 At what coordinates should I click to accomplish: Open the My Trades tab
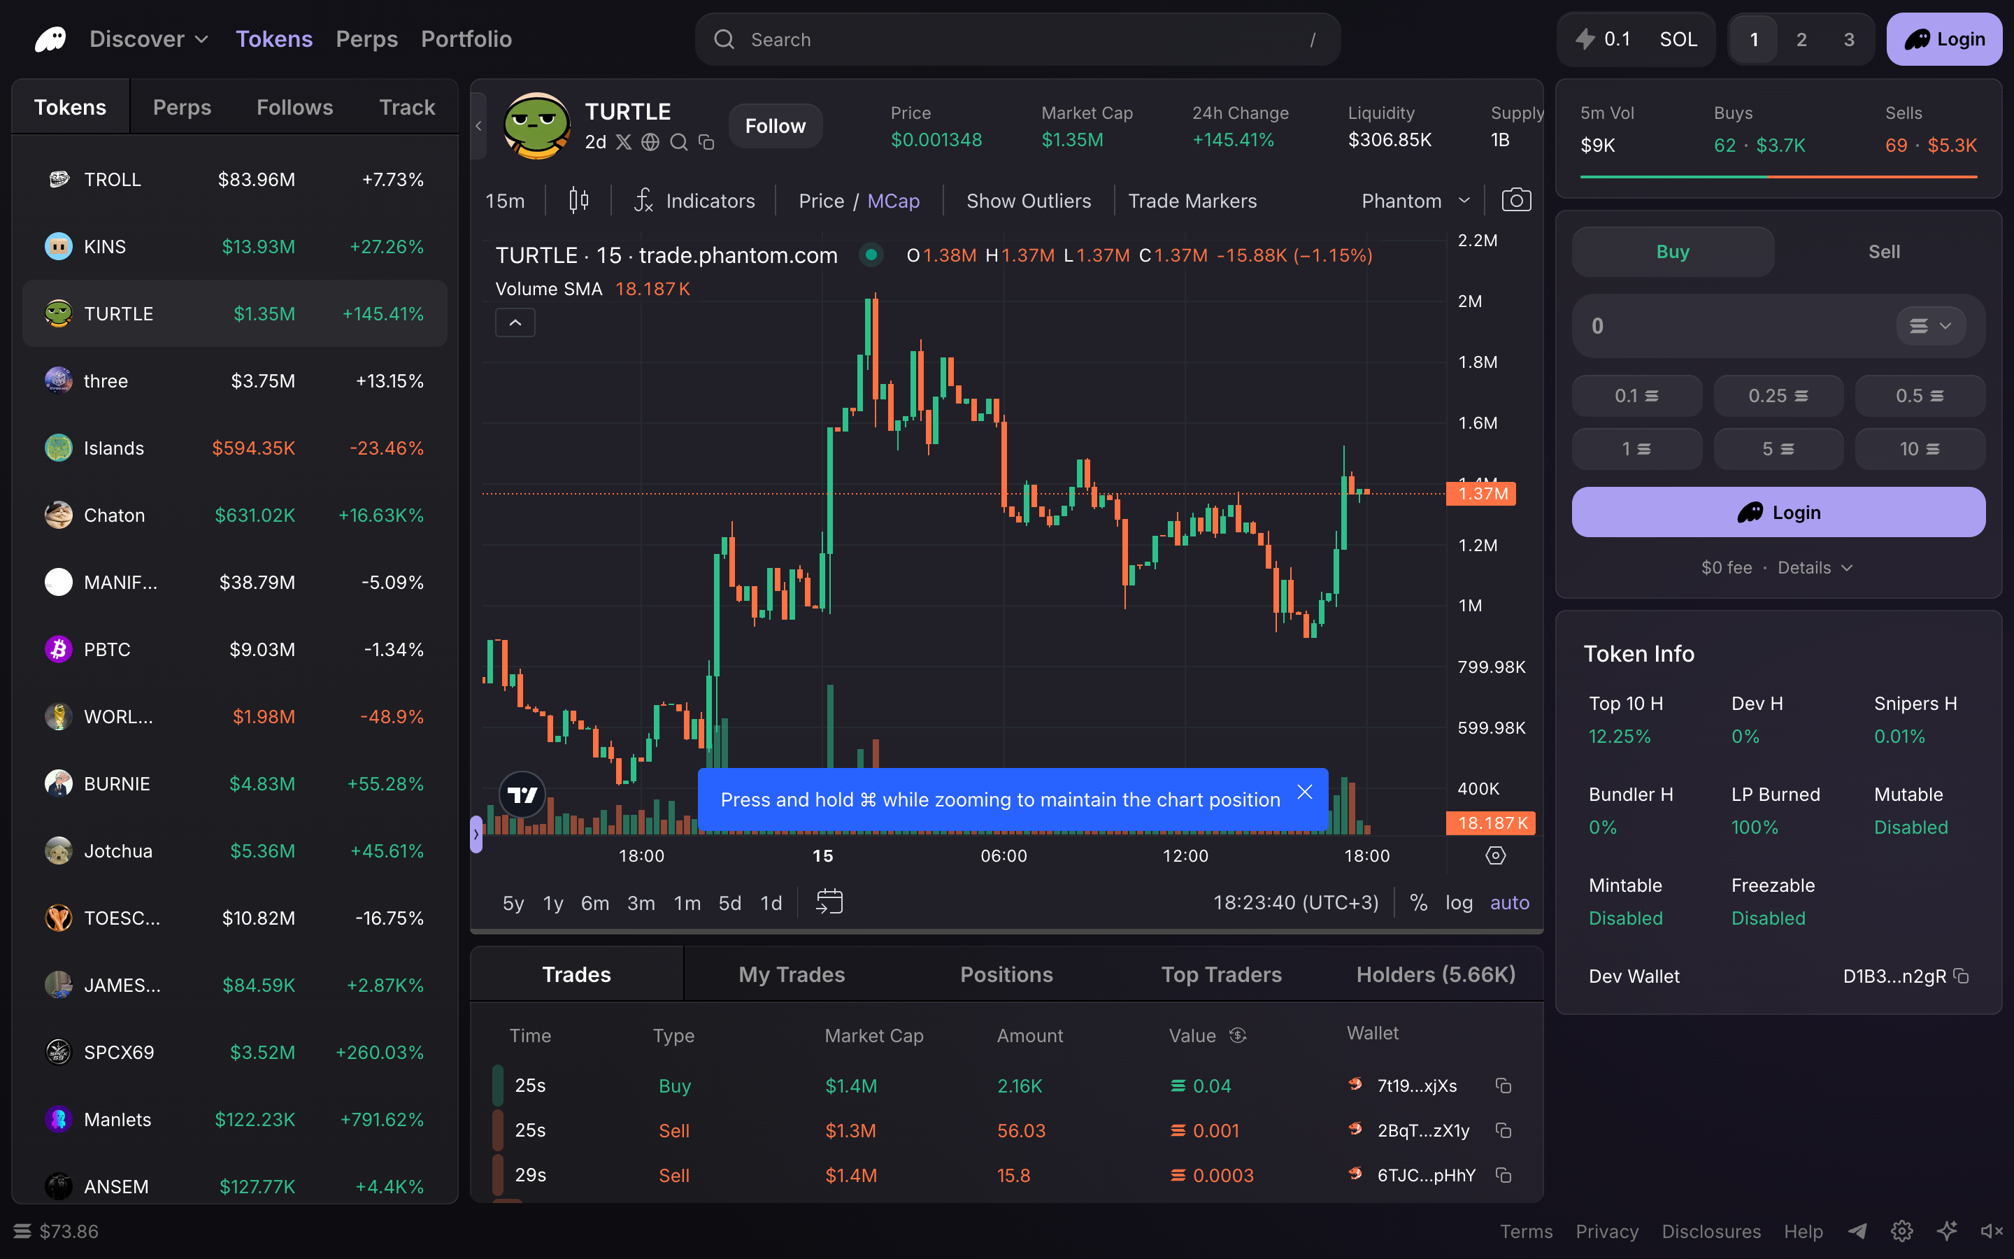point(792,974)
